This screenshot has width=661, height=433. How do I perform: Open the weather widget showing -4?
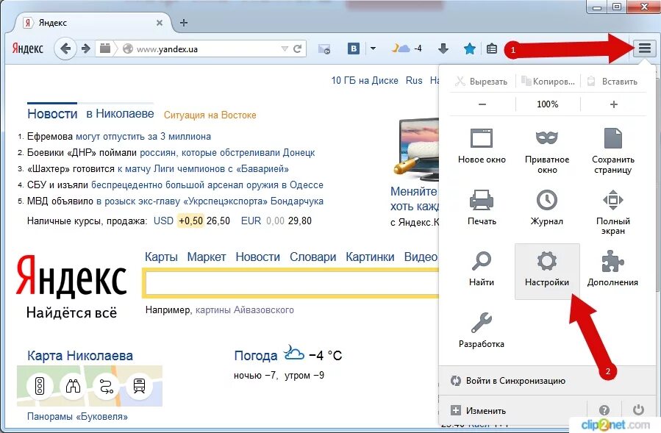coord(406,49)
